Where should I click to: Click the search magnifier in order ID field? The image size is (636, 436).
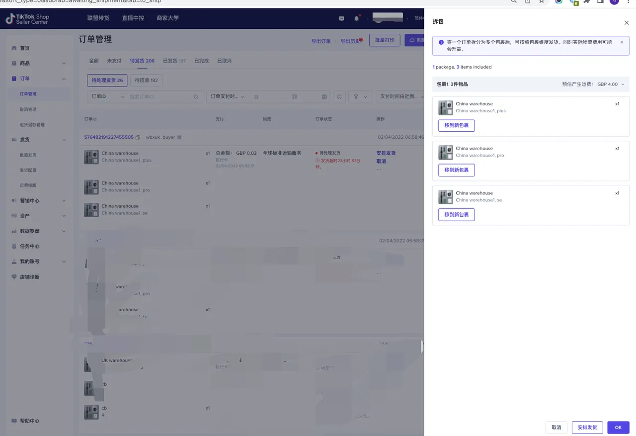196,97
